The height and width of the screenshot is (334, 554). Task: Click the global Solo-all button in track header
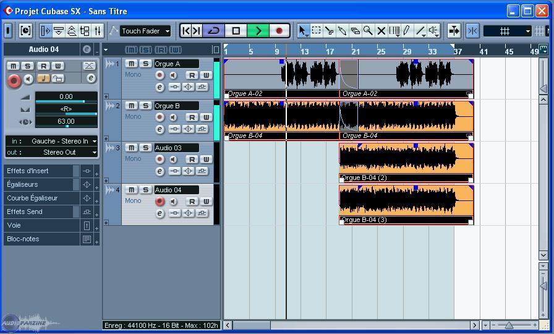tap(146, 50)
